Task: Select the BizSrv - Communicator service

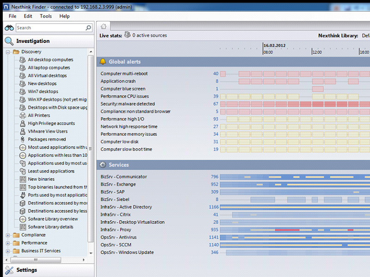Action: [x=123, y=177]
